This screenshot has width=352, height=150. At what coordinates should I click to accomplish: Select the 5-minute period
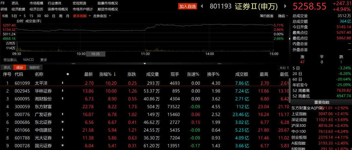point(24,16)
